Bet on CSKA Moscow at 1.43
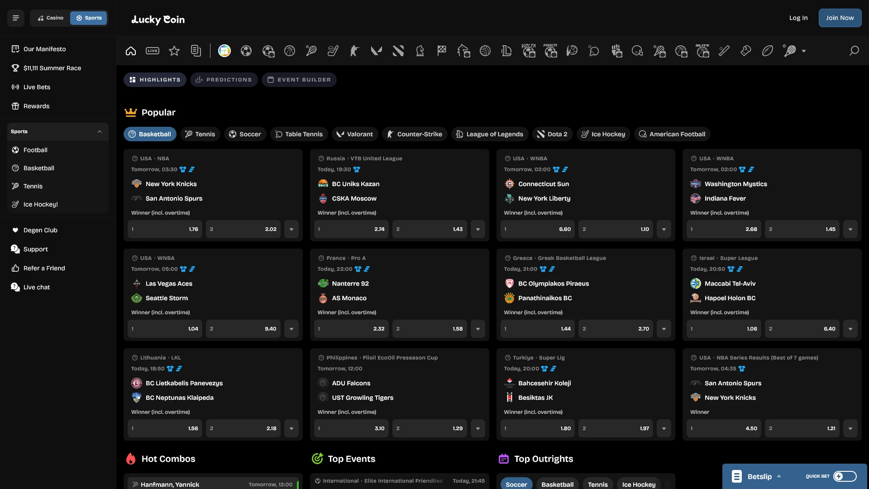The image size is (869, 489). point(430,229)
